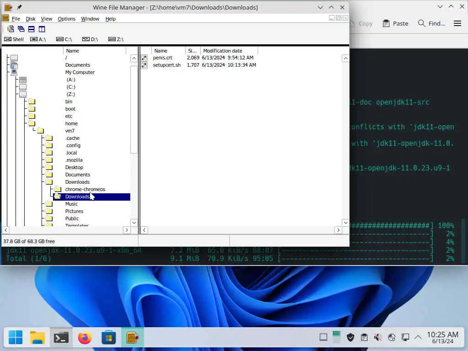The width and height of the screenshot is (468, 351).
Task: Select Documents folder under vm7
Action: [x=78, y=175]
